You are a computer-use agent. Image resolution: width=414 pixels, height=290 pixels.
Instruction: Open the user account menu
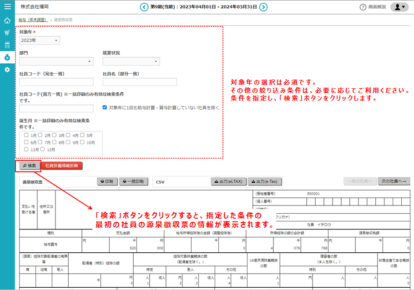click(399, 7)
